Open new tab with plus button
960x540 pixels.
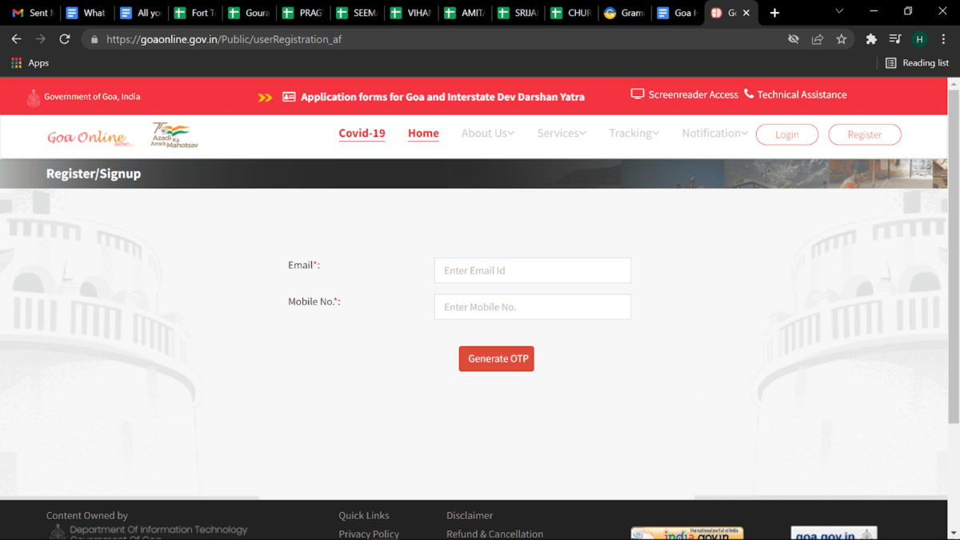pos(774,13)
